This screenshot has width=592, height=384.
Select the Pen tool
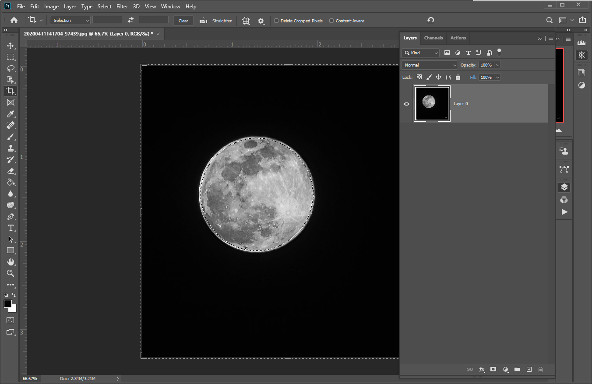pyautogui.click(x=11, y=216)
